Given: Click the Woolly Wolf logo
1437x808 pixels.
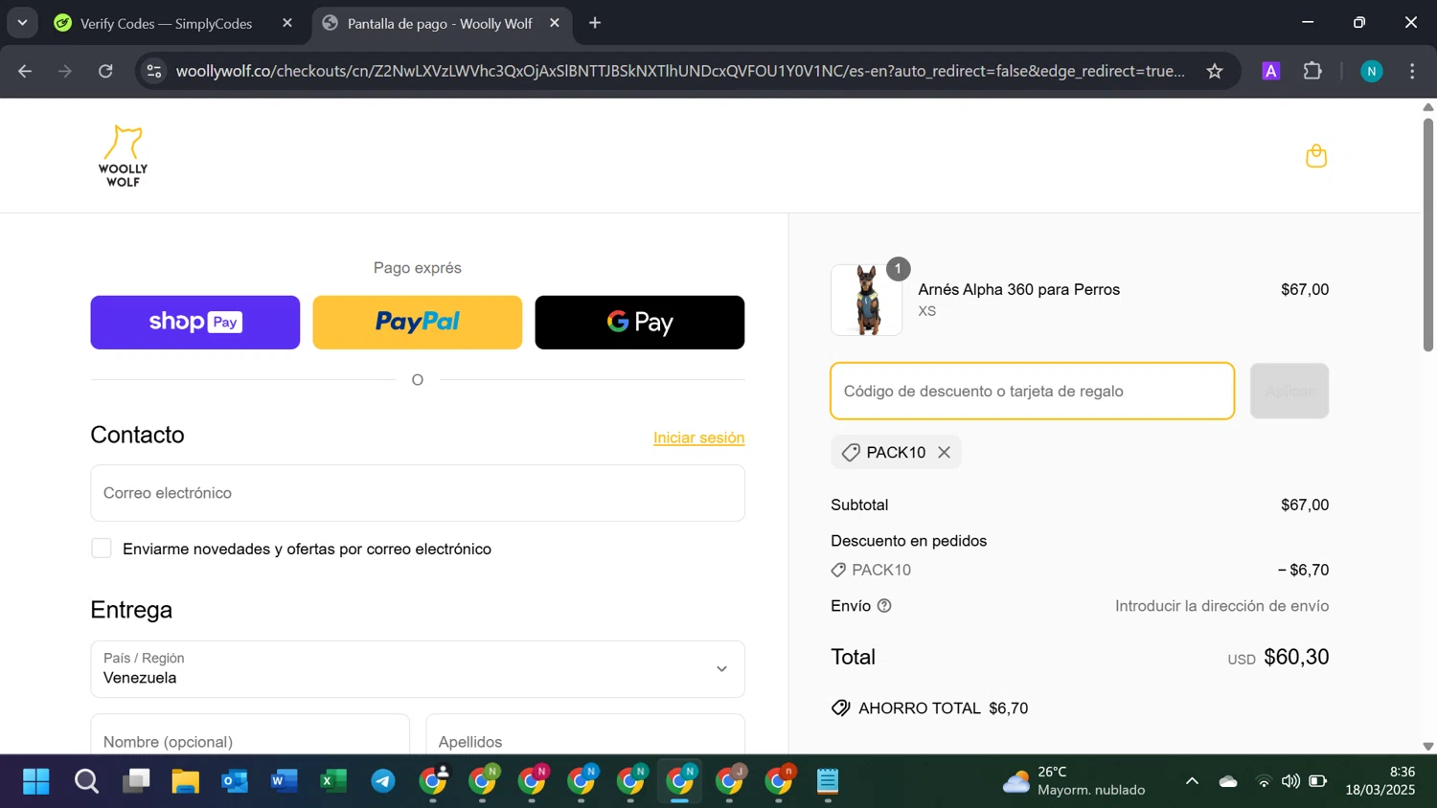Looking at the screenshot, I should tap(123, 156).
